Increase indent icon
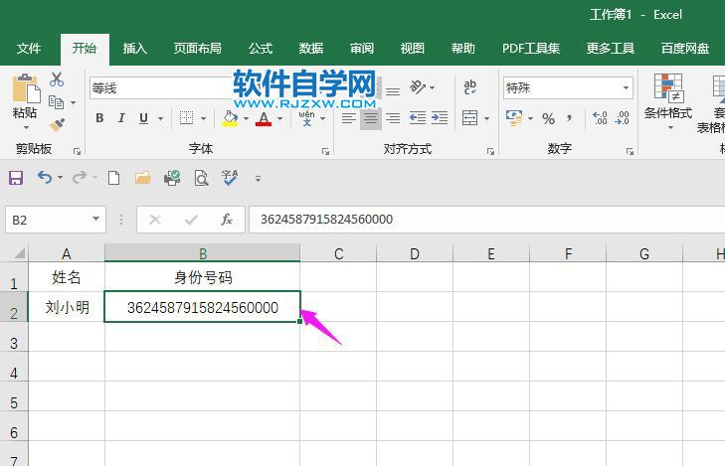Screen dimensions: 725x466 (x=440, y=118)
